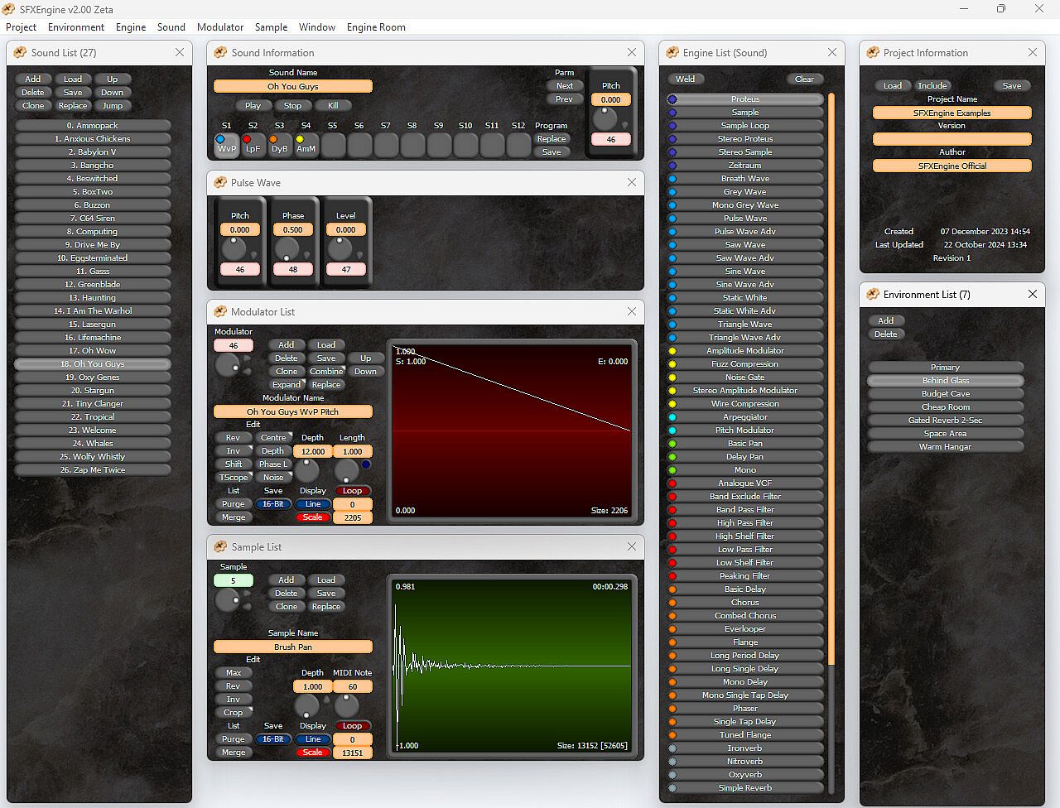Click the Phase knob in Pulse Wave panel
Screen dimensions: 1060x808
point(287,248)
